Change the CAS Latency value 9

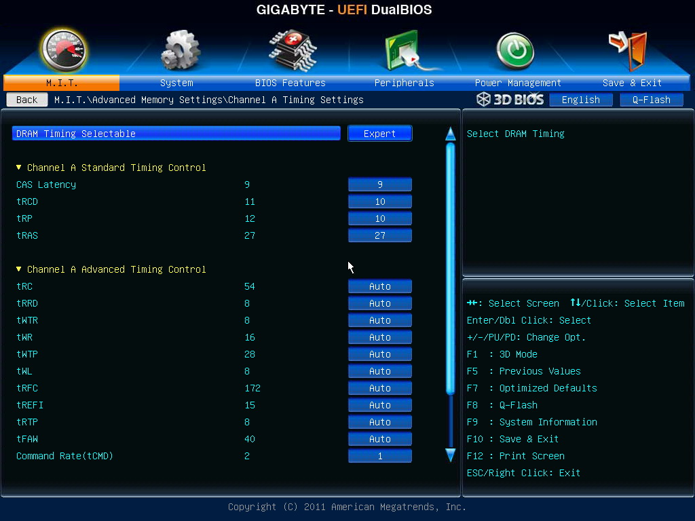point(380,185)
